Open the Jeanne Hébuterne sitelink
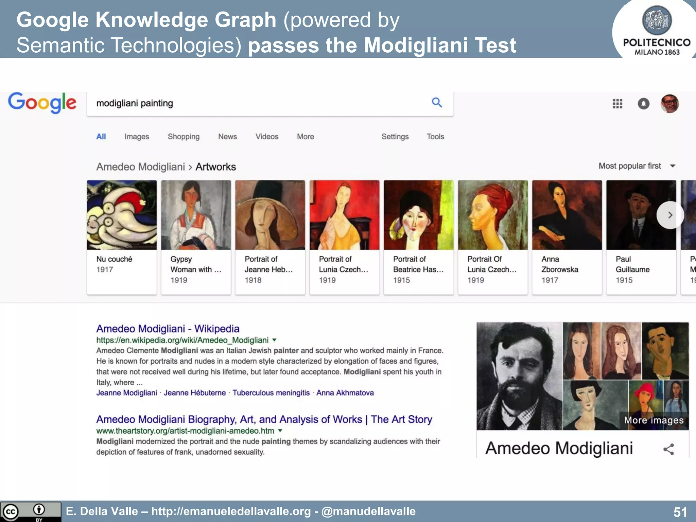The height and width of the screenshot is (522, 696). [195, 393]
